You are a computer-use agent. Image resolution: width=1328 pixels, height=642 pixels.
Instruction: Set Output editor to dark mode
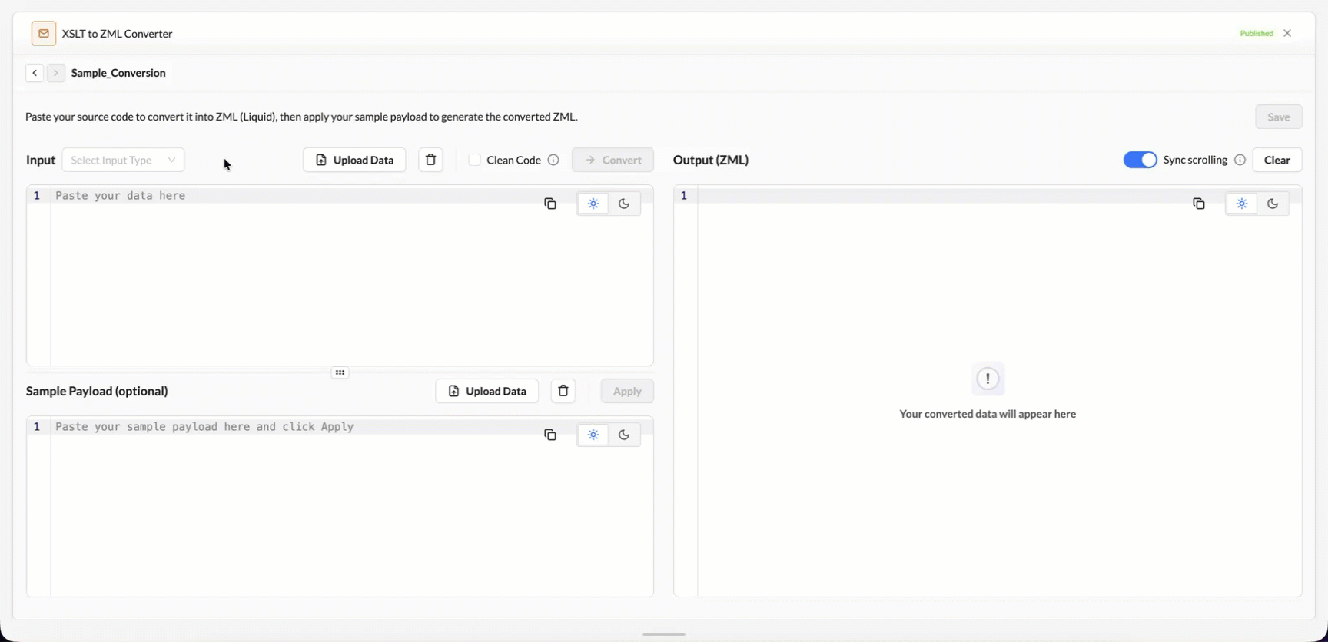tap(1273, 204)
